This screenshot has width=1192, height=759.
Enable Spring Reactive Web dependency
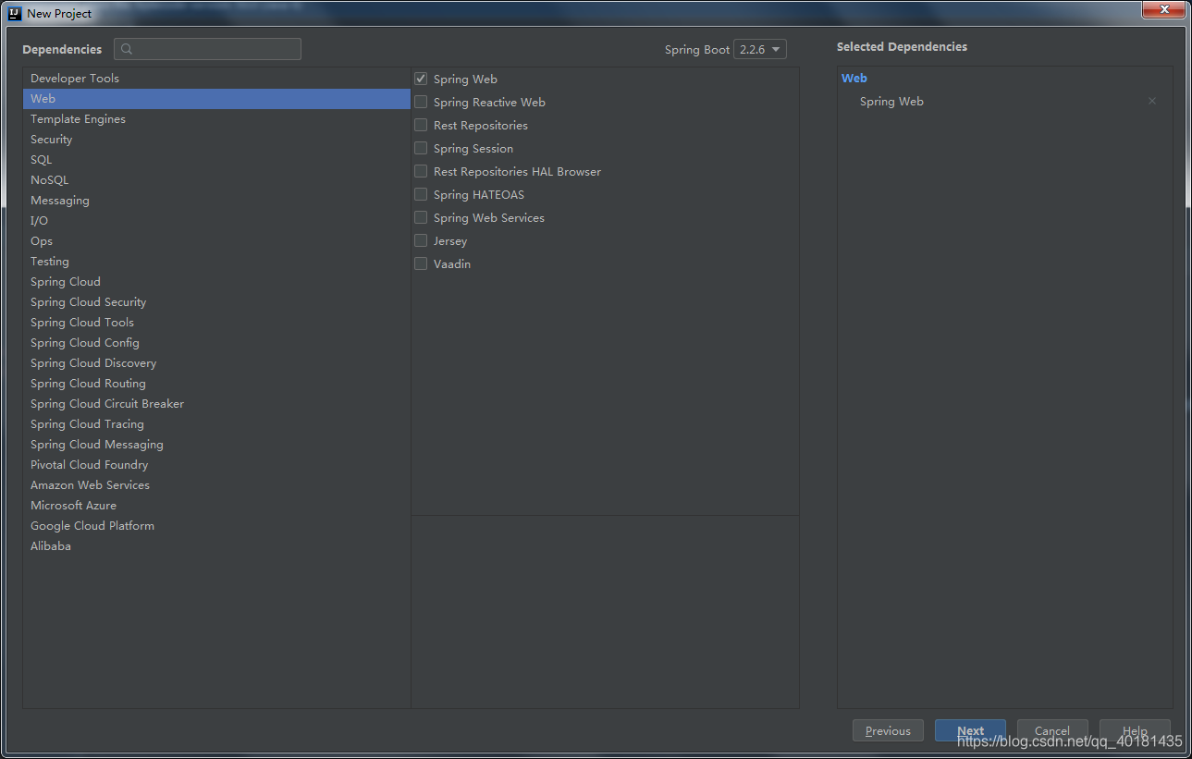(x=421, y=103)
